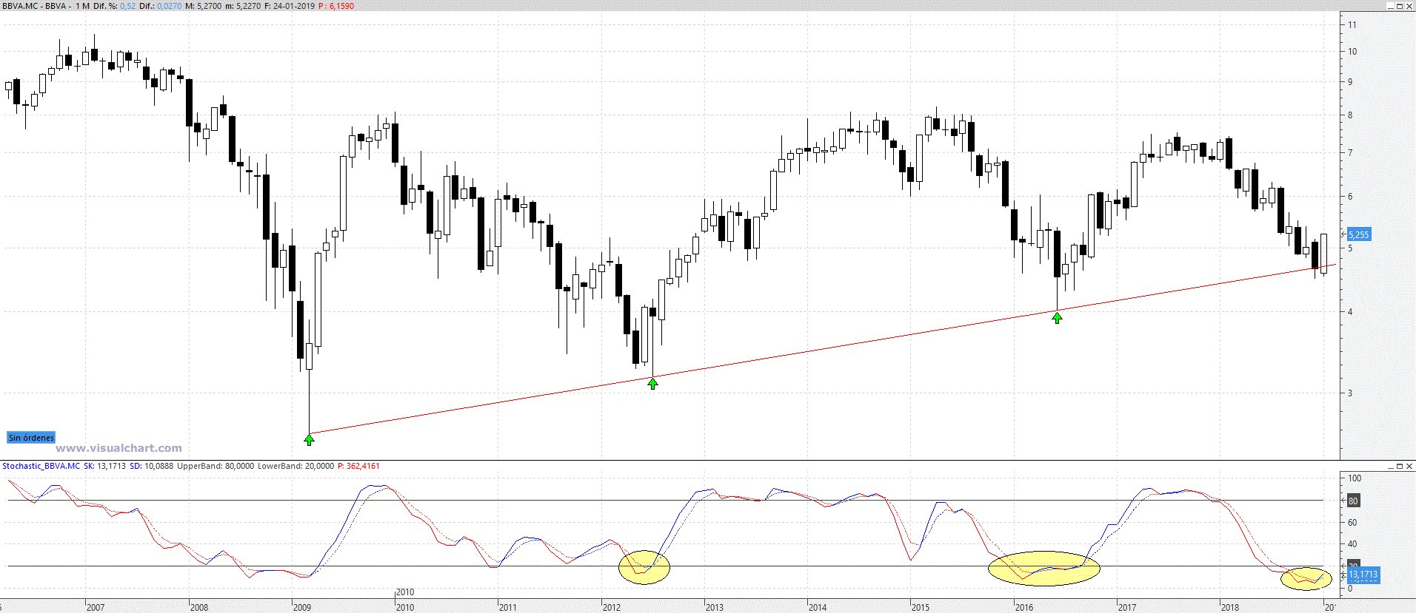Click the 'UpperBand: 80,0000' parameter
1416x613 pixels.
coord(216,466)
